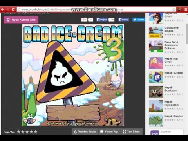
Task: Bookmark the page with the star icon
Action: pos(174,9)
